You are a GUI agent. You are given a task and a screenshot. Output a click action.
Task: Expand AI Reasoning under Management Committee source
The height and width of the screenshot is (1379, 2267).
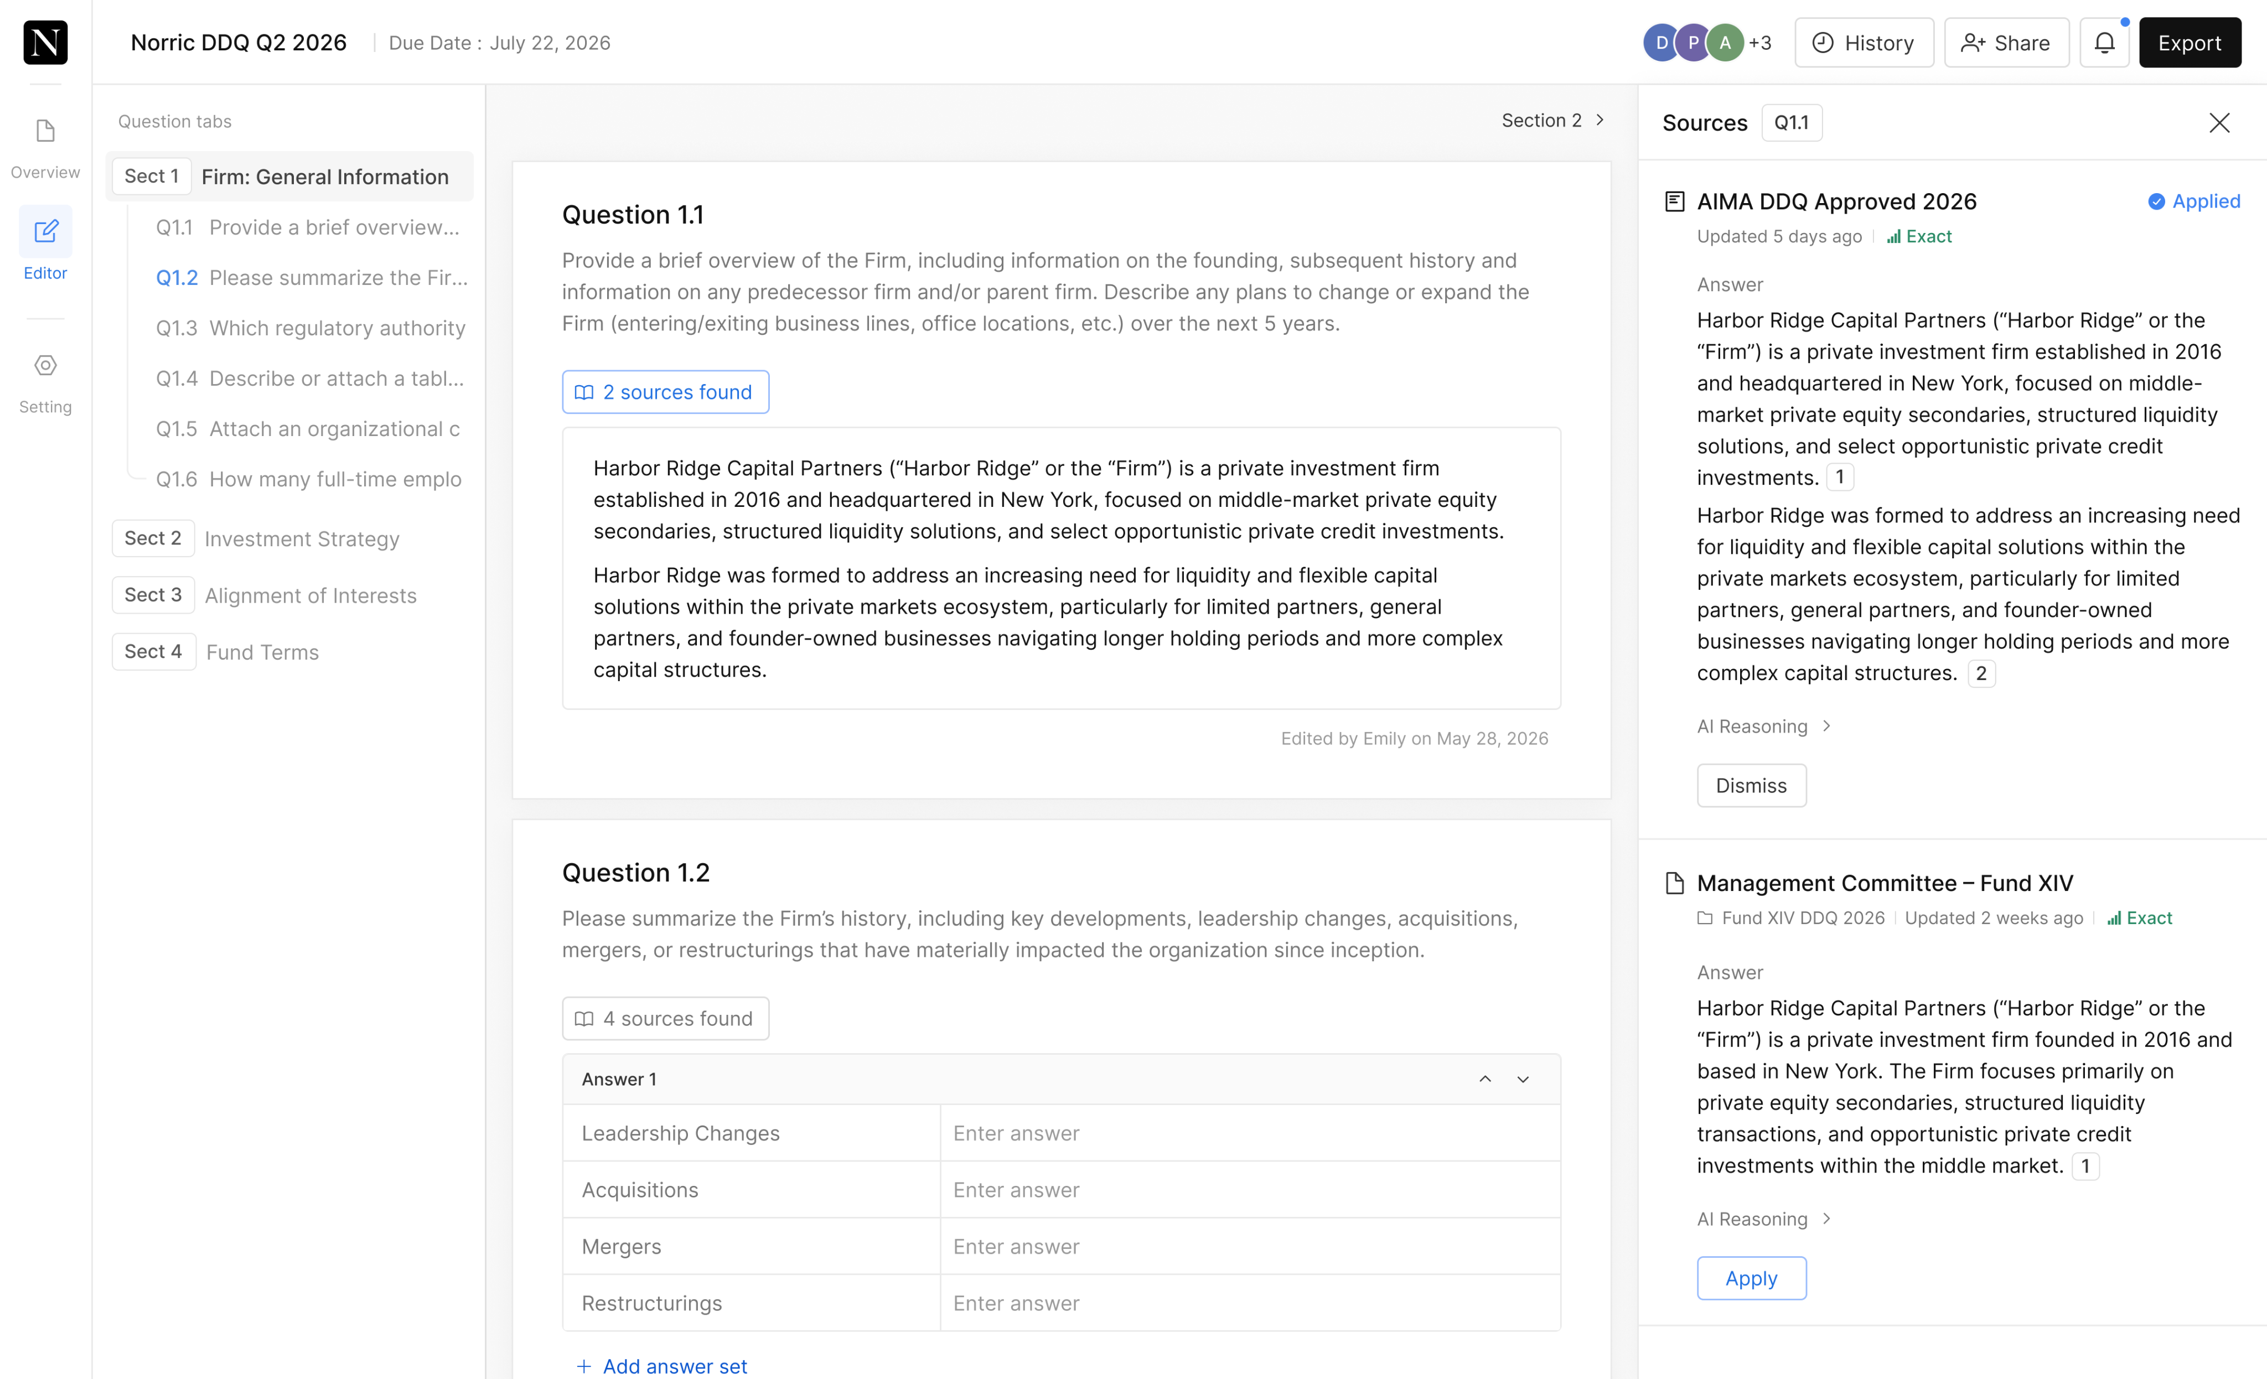[1764, 1219]
